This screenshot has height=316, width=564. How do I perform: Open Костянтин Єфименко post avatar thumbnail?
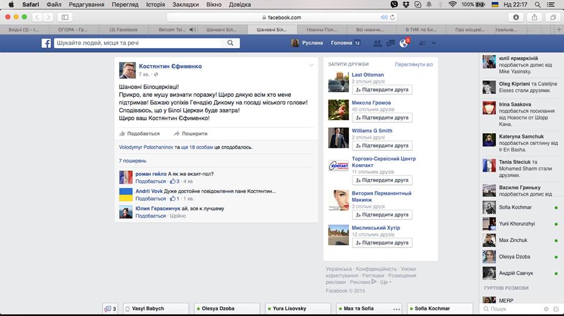coord(127,70)
